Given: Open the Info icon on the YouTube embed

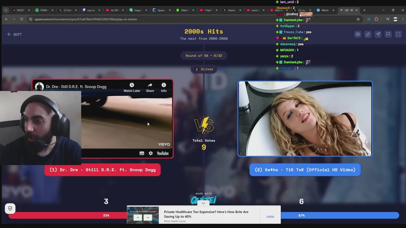Looking at the screenshot, I should pyautogui.click(x=164, y=87).
